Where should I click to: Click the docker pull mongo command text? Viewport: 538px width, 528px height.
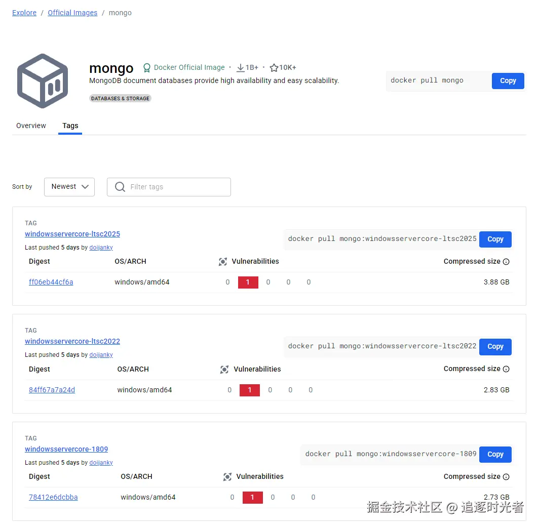coord(427,80)
